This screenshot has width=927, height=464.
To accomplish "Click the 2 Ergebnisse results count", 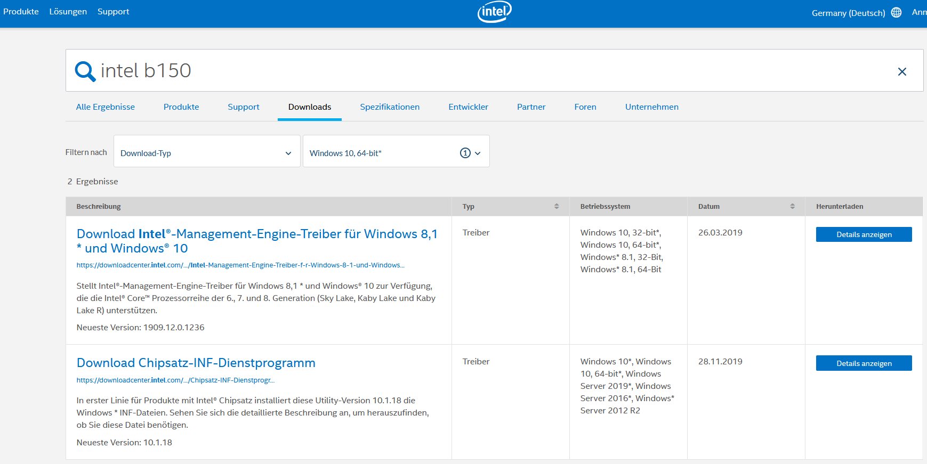I will 93,182.
